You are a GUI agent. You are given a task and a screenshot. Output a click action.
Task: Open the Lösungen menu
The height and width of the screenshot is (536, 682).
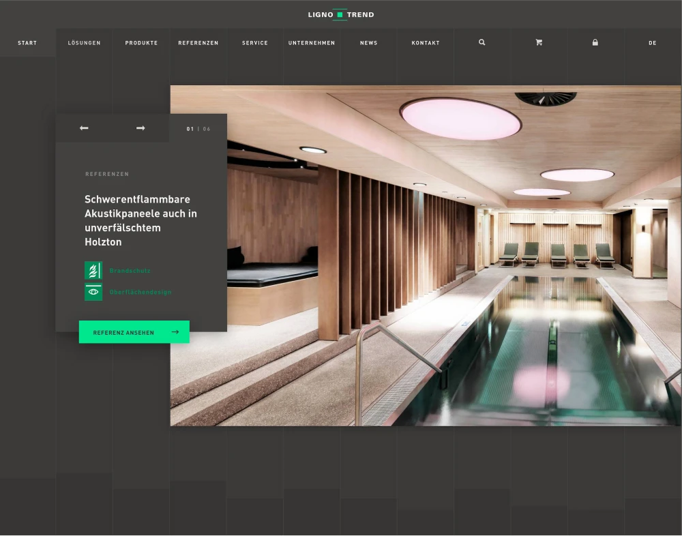pyautogui.click(x=85, y=43)
